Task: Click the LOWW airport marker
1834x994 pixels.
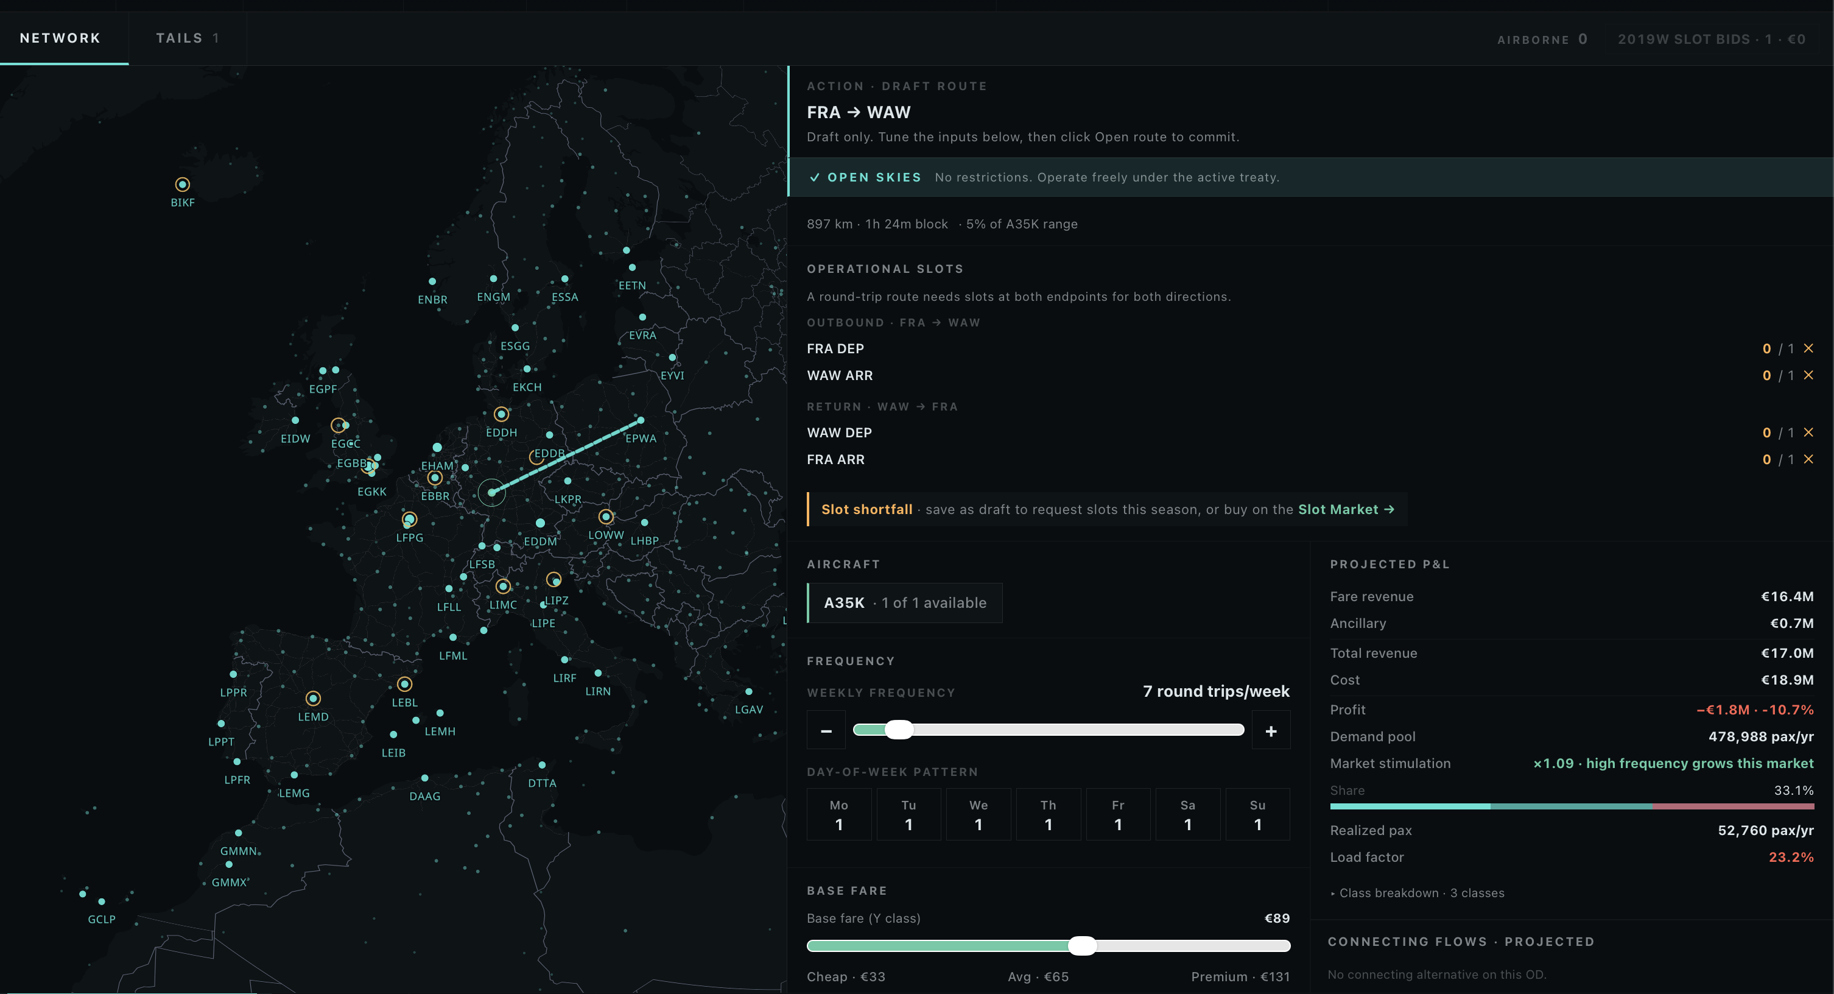Action: (x=606, y=516)
